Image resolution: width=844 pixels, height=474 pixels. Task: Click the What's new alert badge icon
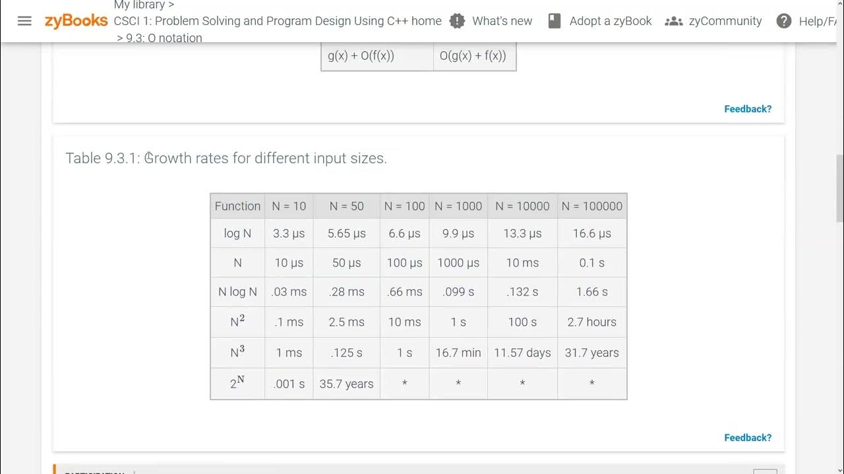pyautogui.click(x=457, y=21)
